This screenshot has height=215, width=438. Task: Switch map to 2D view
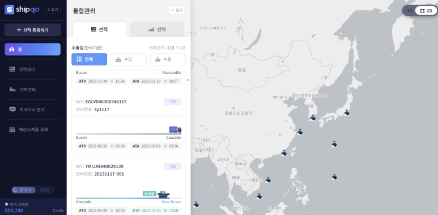point(426,11)
